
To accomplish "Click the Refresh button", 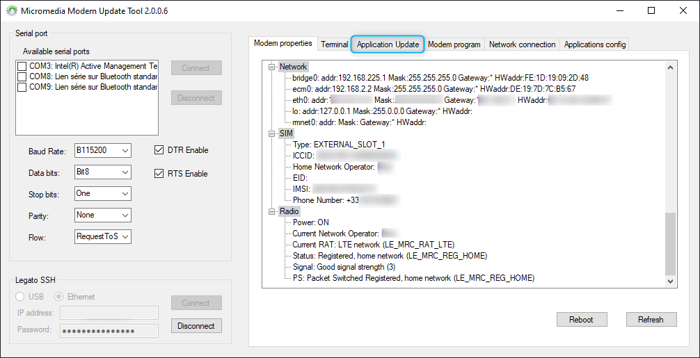I will [650, 320].
